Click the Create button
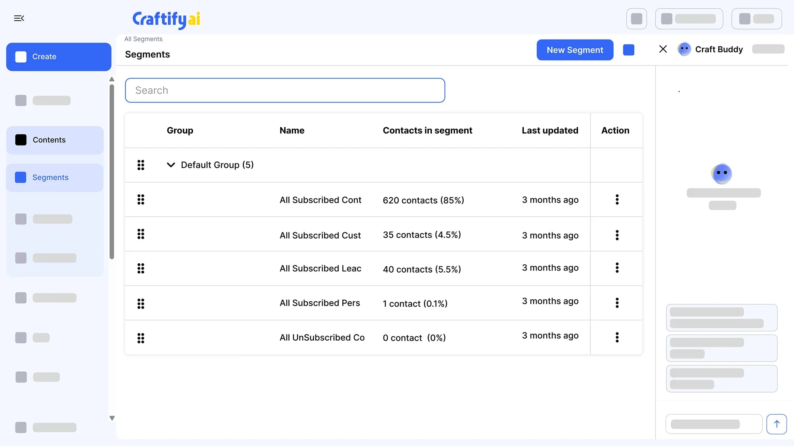 [x=59, y=57]
